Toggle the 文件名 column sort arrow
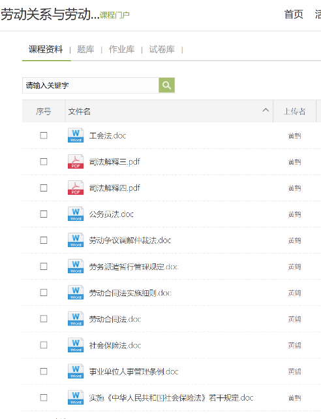This screenshot has width=321, height=419. [266, 110]
